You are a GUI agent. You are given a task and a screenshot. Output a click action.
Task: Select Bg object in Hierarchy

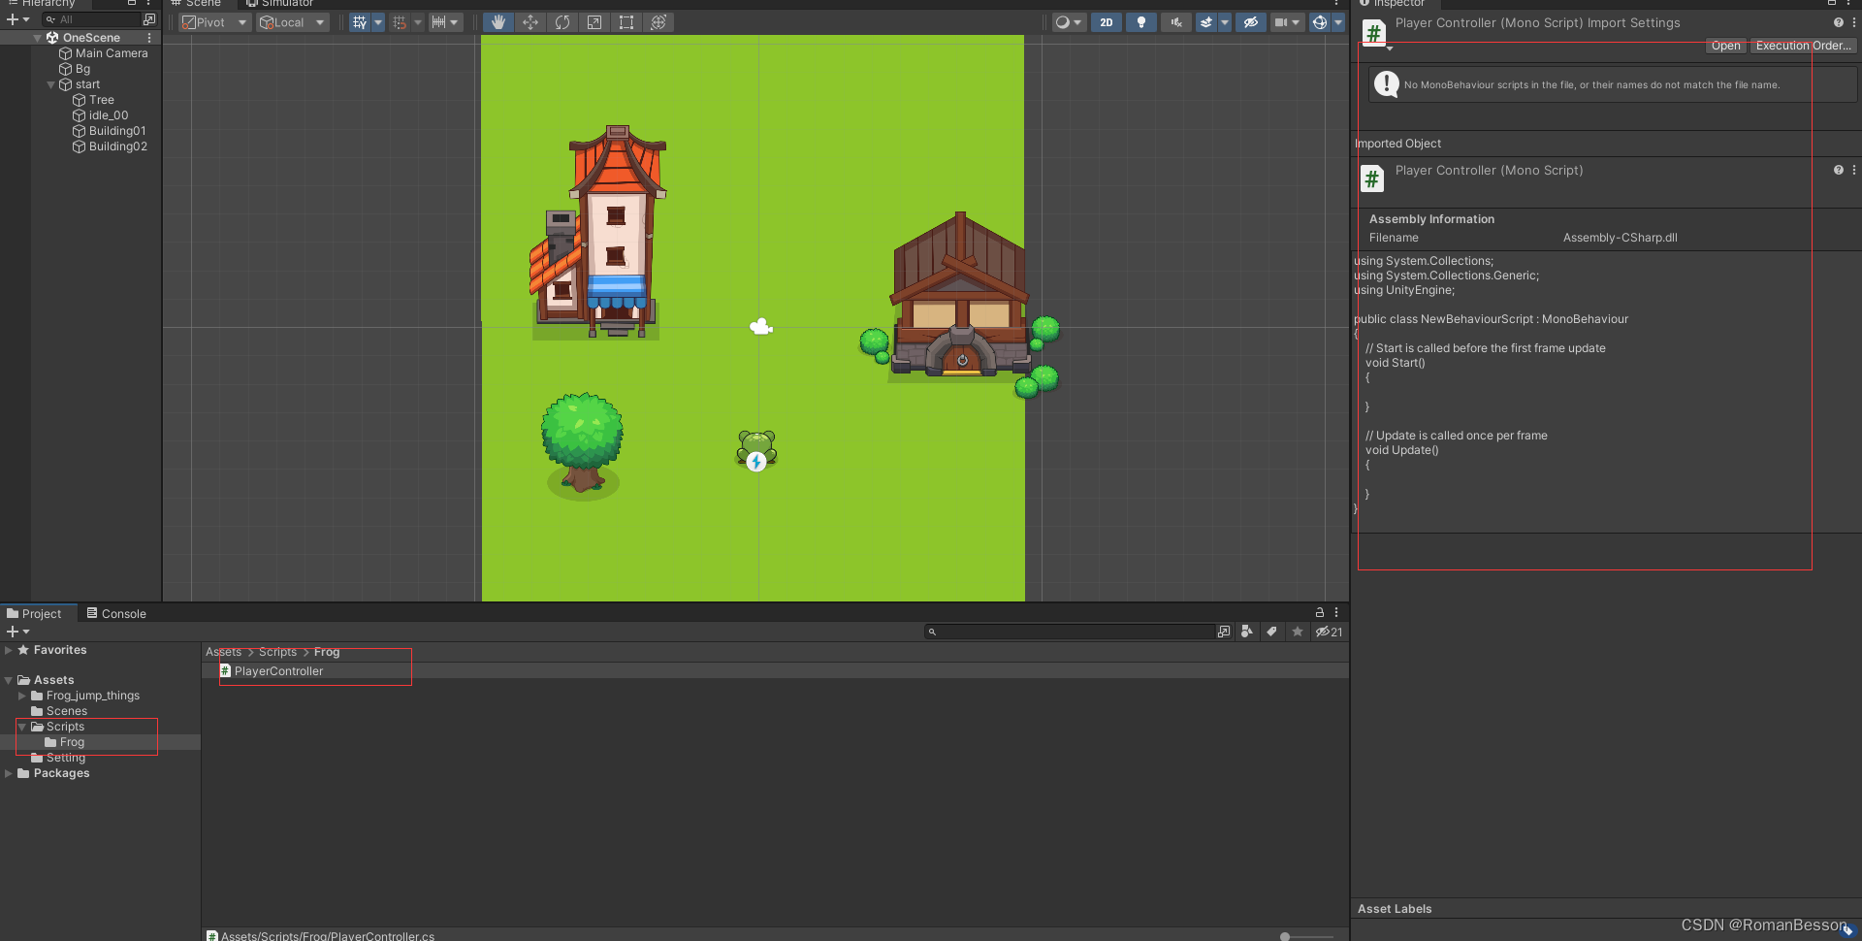[x=75, y=69]
